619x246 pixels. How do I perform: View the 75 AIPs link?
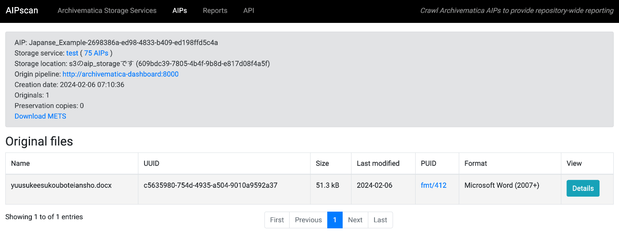point(96,53)
